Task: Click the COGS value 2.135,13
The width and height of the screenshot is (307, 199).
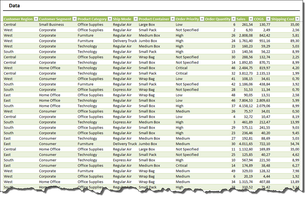Action: coord(263,74)
